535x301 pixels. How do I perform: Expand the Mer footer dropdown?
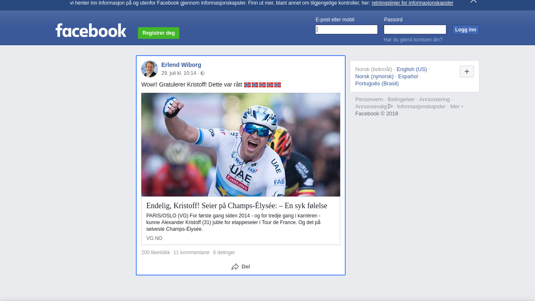[x=456, y=107]
